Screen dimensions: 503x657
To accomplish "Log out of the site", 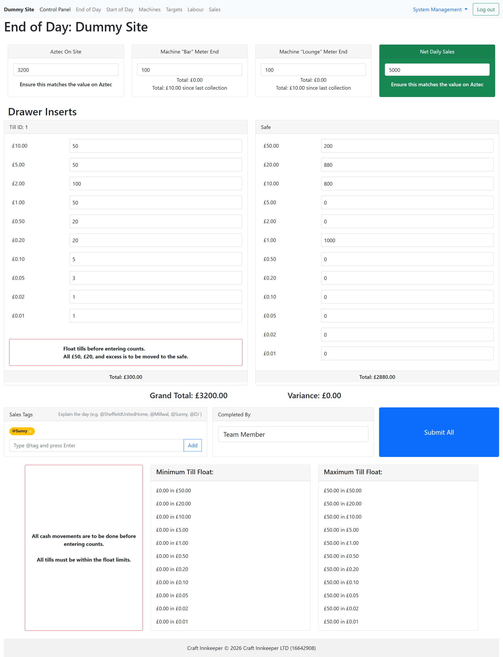I will coord(485,9).
